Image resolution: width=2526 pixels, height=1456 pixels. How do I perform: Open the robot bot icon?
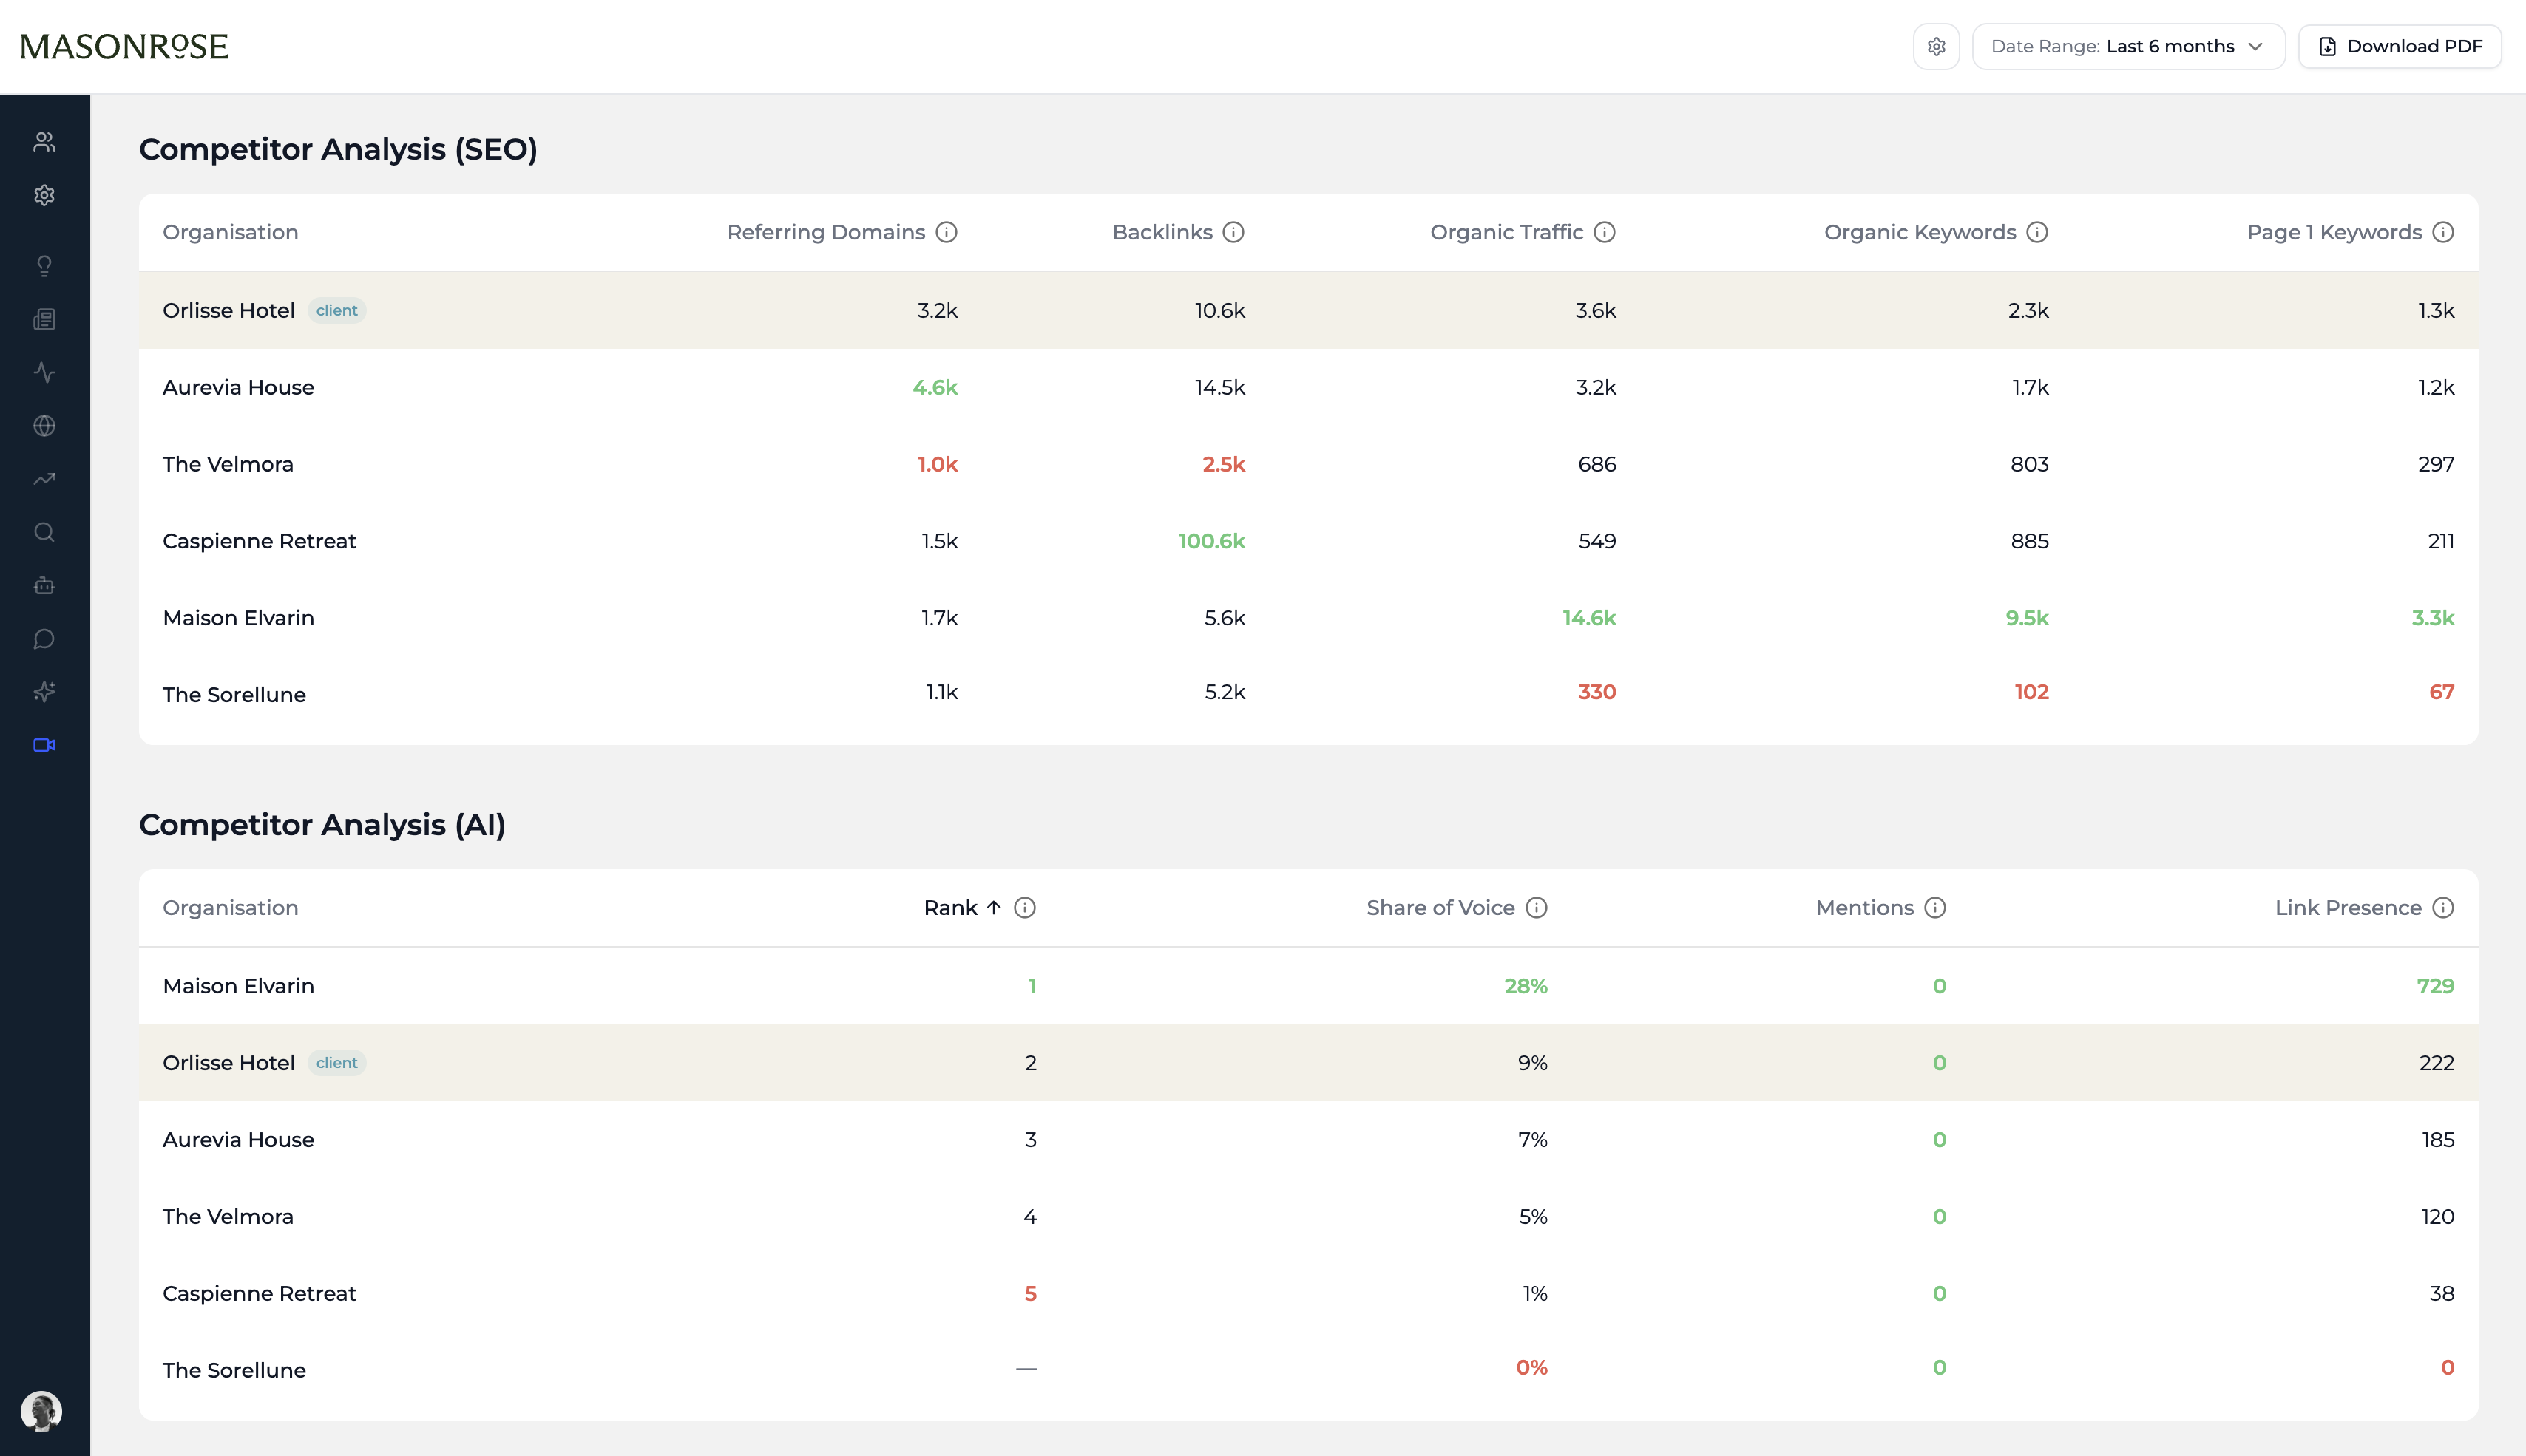pos(44,585)
